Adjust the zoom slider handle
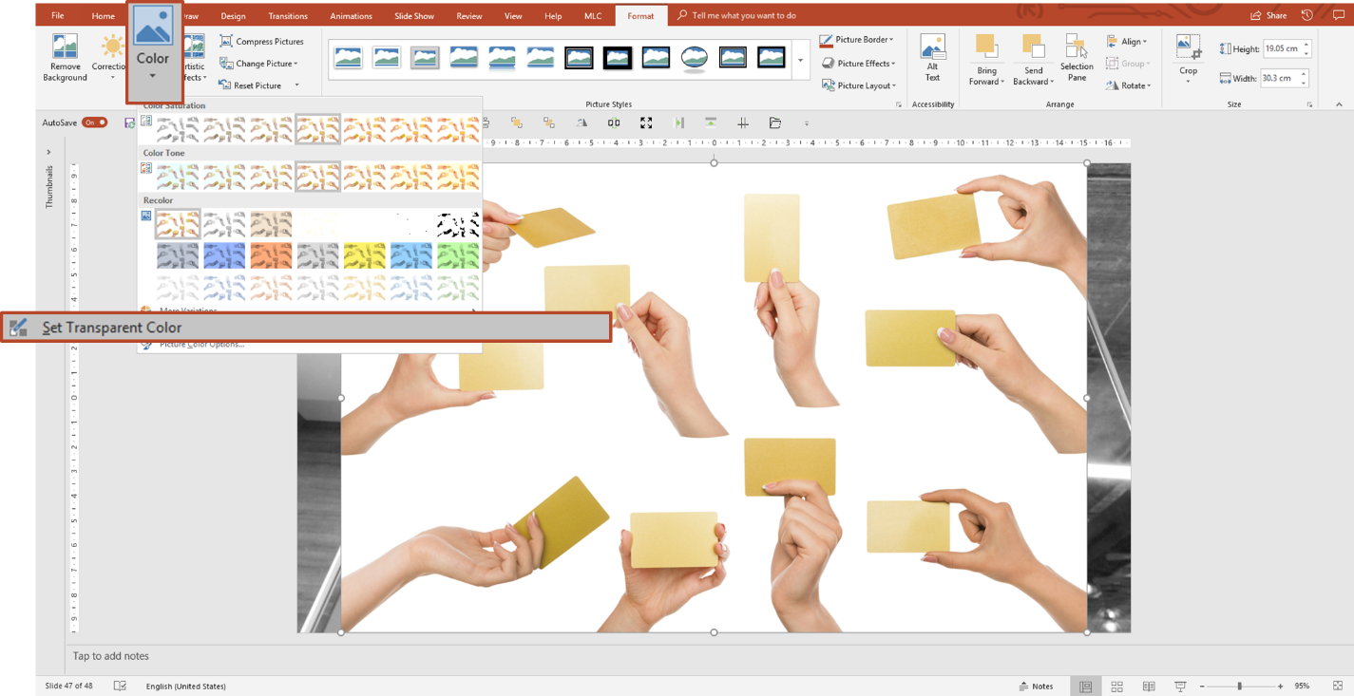This screenshot has width=1354, height=696. tap(1239, 686)
